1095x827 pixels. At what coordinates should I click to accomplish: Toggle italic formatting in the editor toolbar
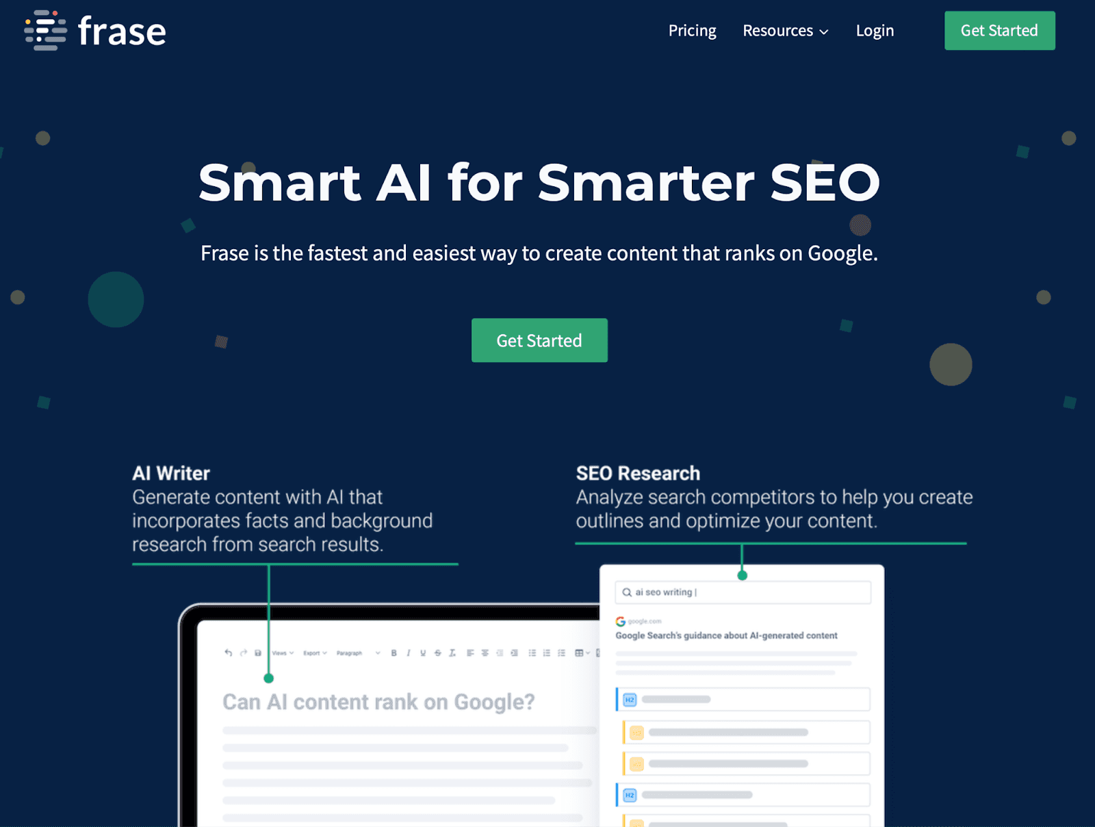click(409, 653)
